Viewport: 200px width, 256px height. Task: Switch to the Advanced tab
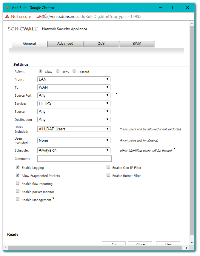(65, 44)
